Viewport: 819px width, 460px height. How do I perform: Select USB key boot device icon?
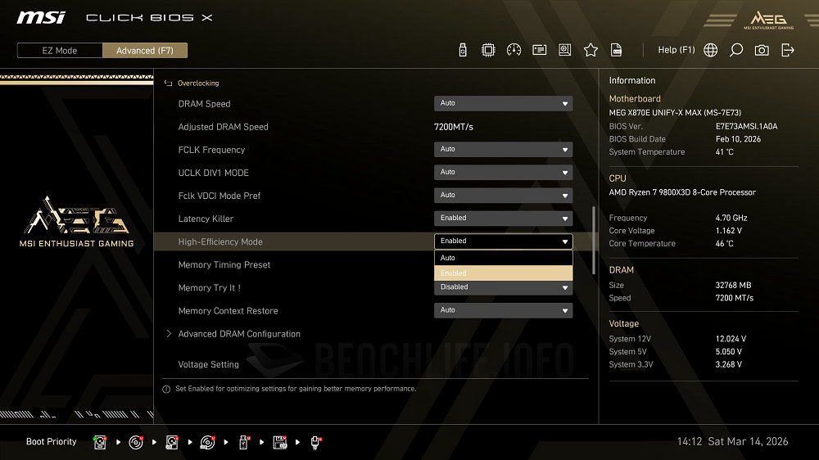click(x=243, y=442)
